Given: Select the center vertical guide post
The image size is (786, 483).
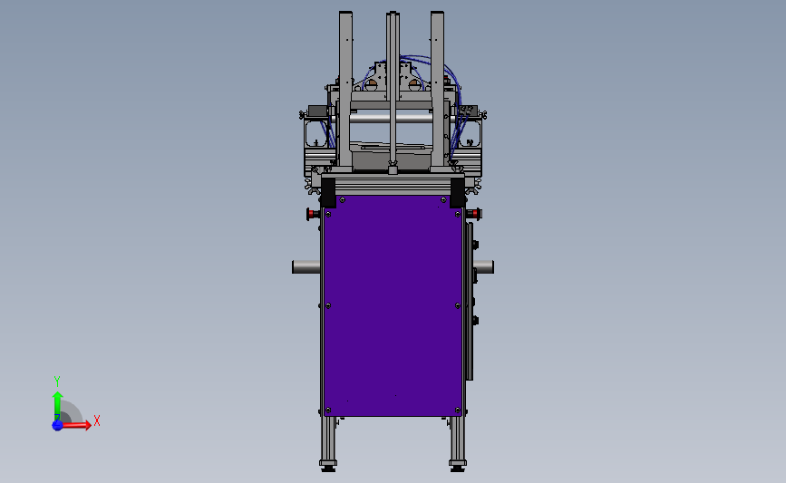Looking at the screenshot, I should (x=393, y=91).
